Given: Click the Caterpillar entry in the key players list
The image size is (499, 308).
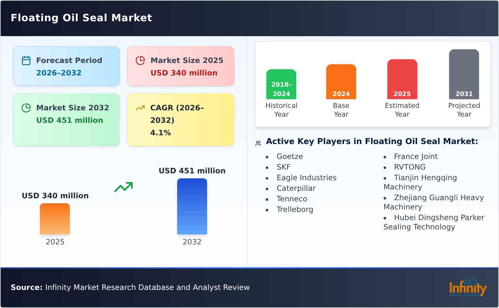Looking at the screenshot, I should [x=296, y=188].
